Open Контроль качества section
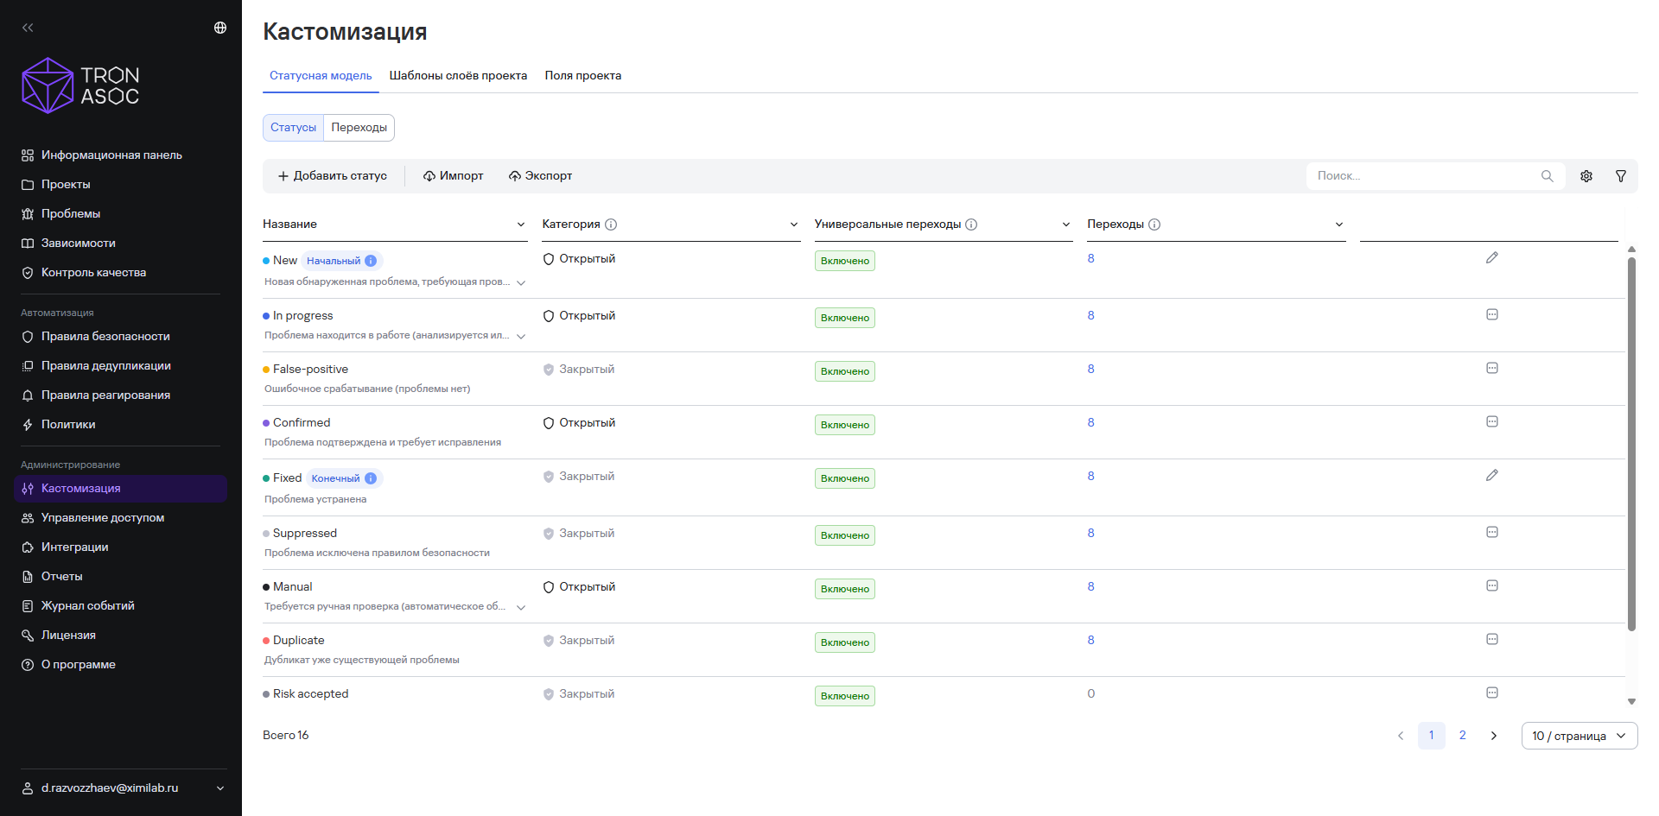 (x=93, y=273)
